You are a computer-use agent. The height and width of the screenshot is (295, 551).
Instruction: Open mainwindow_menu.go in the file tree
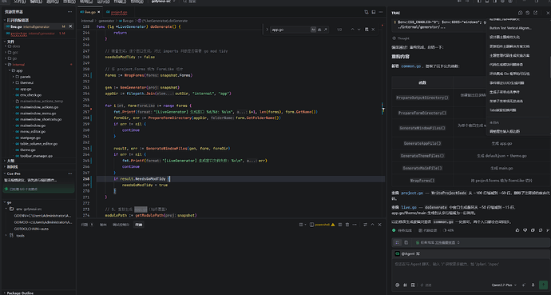click(38, 114)
